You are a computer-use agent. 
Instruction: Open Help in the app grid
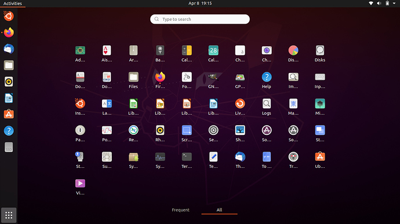tap(267, 77)
